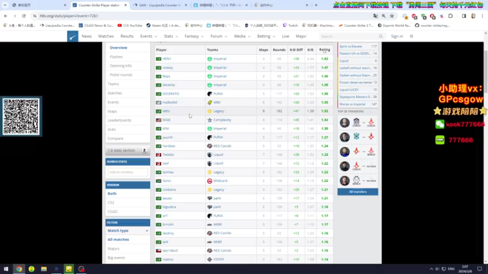Click the Windows Start button
488x274 pixels.
point(6,269)
